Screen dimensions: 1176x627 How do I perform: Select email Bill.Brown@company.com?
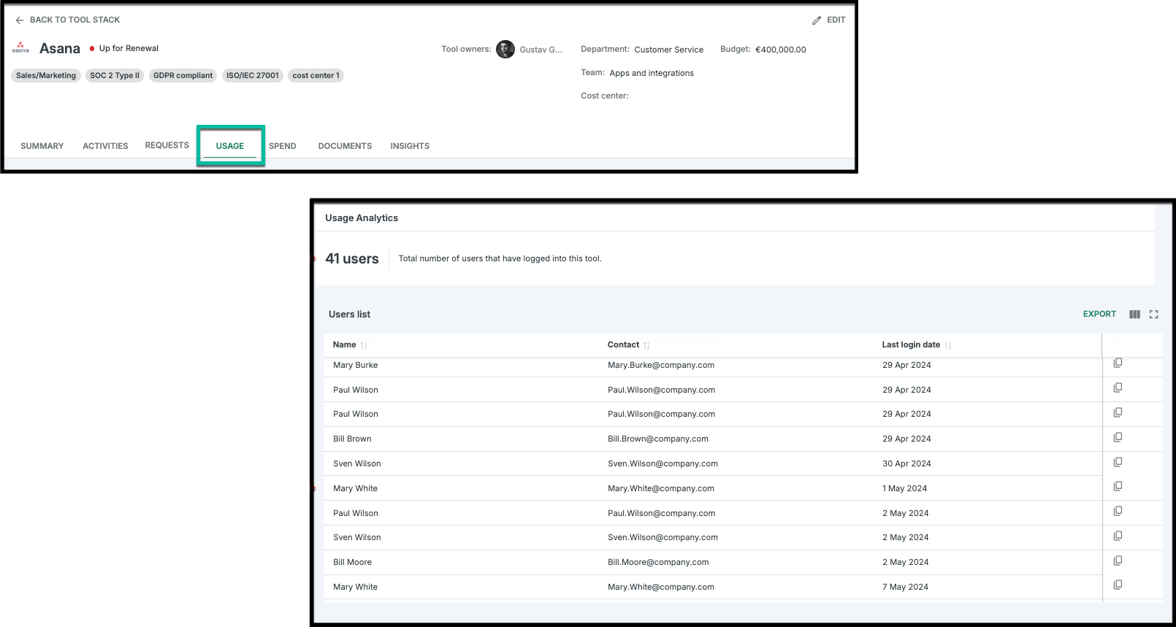click(658, 439)
